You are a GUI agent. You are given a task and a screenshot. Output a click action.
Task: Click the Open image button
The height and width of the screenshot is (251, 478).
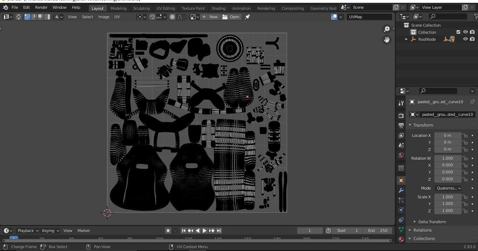pyautogui.click(x=231, y=17)
